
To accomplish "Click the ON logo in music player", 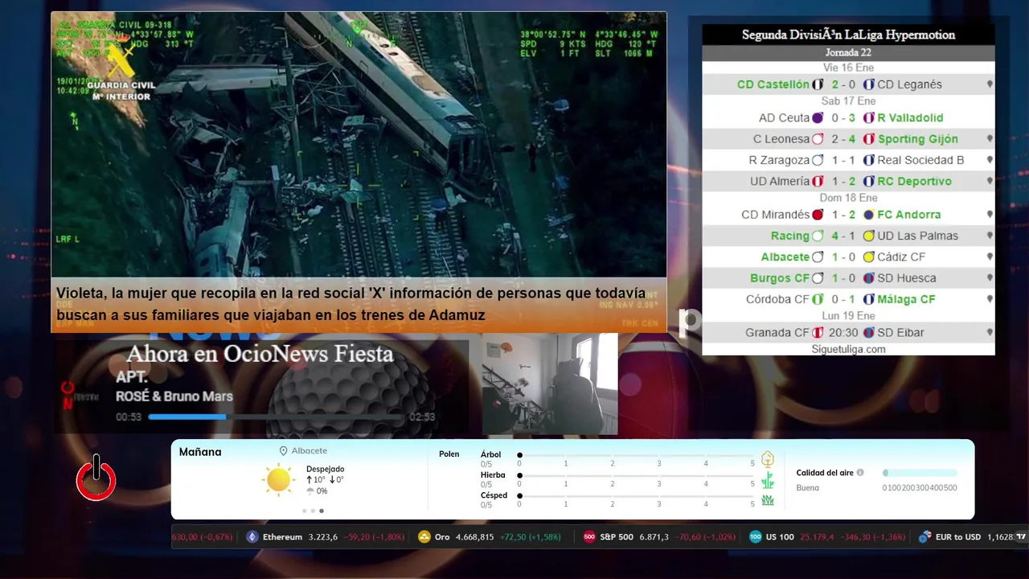I will (68, 395).
